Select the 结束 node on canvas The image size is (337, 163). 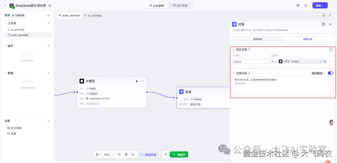pos(203,98)
